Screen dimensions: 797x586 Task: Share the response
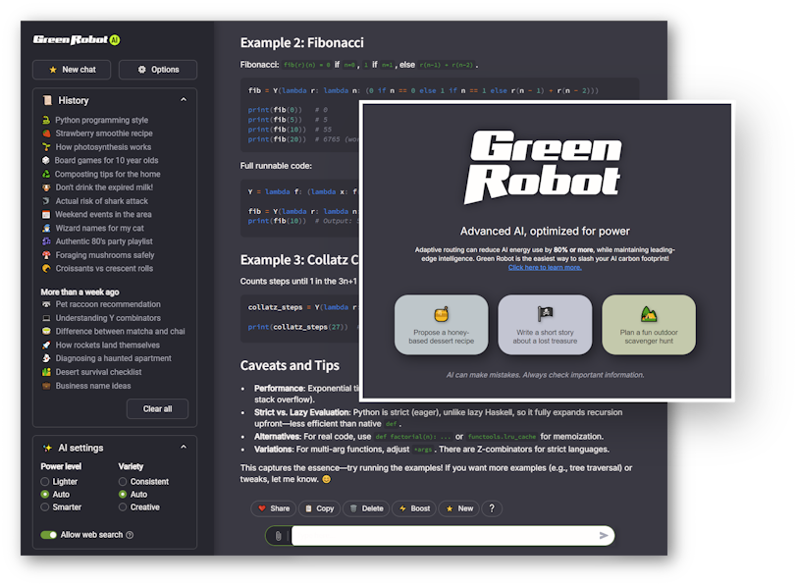click(x=274, y=508)
